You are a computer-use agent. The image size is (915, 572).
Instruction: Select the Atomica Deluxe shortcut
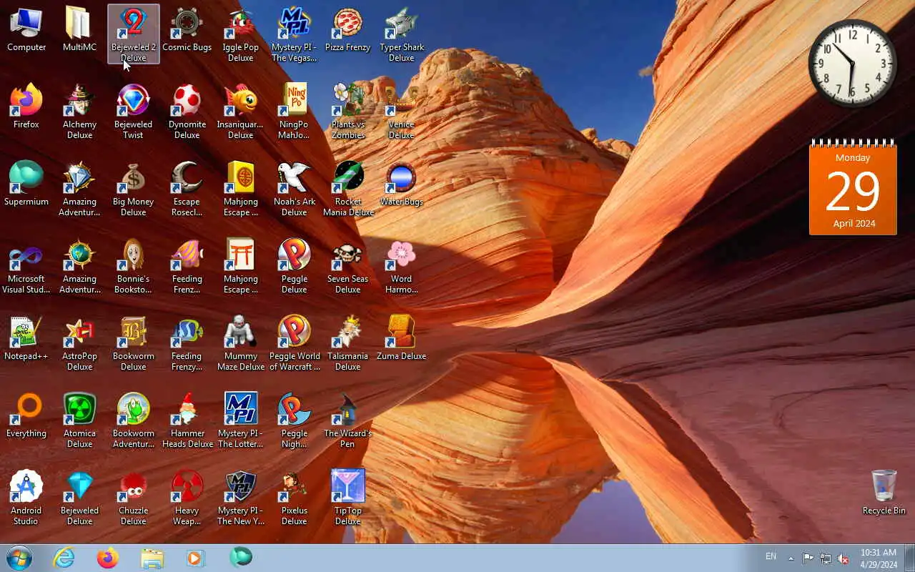click(x=79, y=420)
